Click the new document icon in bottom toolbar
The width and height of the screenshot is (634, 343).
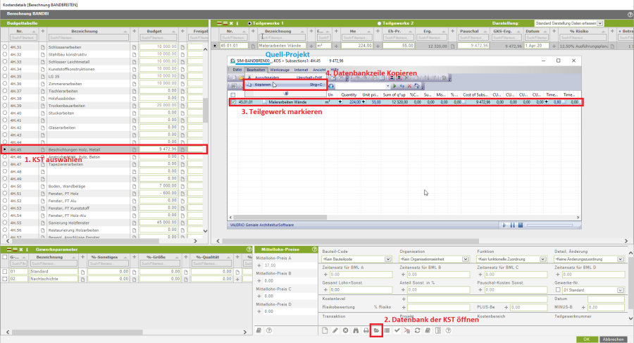[x=325, y=330]
